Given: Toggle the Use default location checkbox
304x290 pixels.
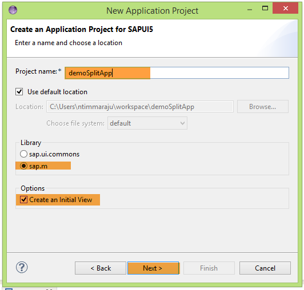Looking at the screenshot, I should coord(19,92).
